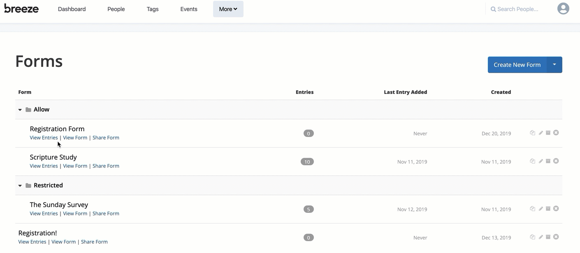Open the Events page
The width and height of the screenshot is (580, 253).
pos(189,9)
